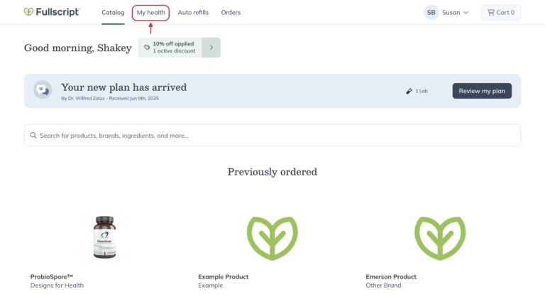545x294 pixels.
Task: Click the Example Product leaf placeholder image
Action: [272, 237]
